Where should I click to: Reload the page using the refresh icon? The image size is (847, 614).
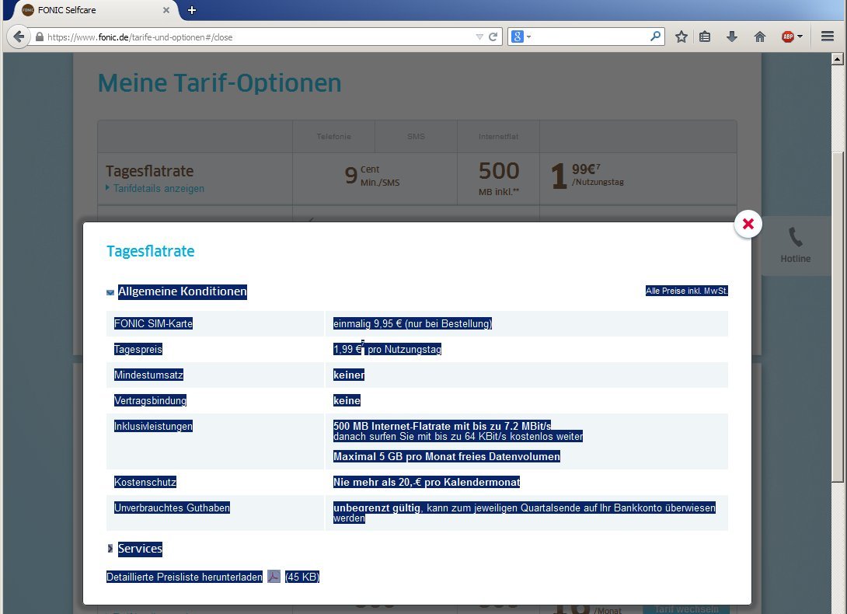point(493,37)
